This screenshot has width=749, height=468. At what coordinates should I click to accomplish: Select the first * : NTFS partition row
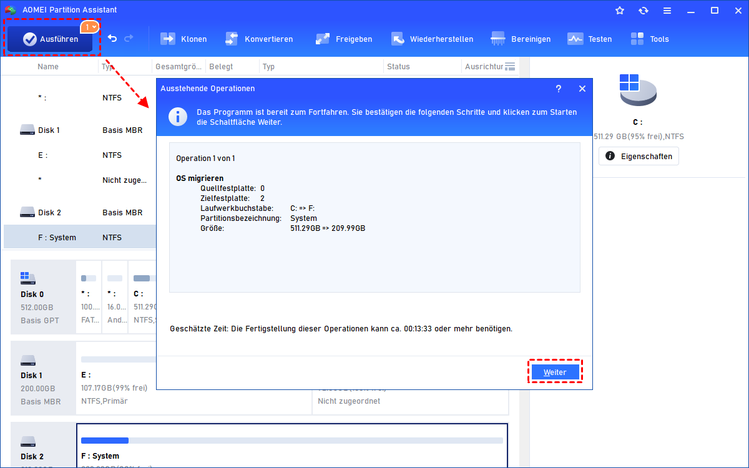(79, 97)
